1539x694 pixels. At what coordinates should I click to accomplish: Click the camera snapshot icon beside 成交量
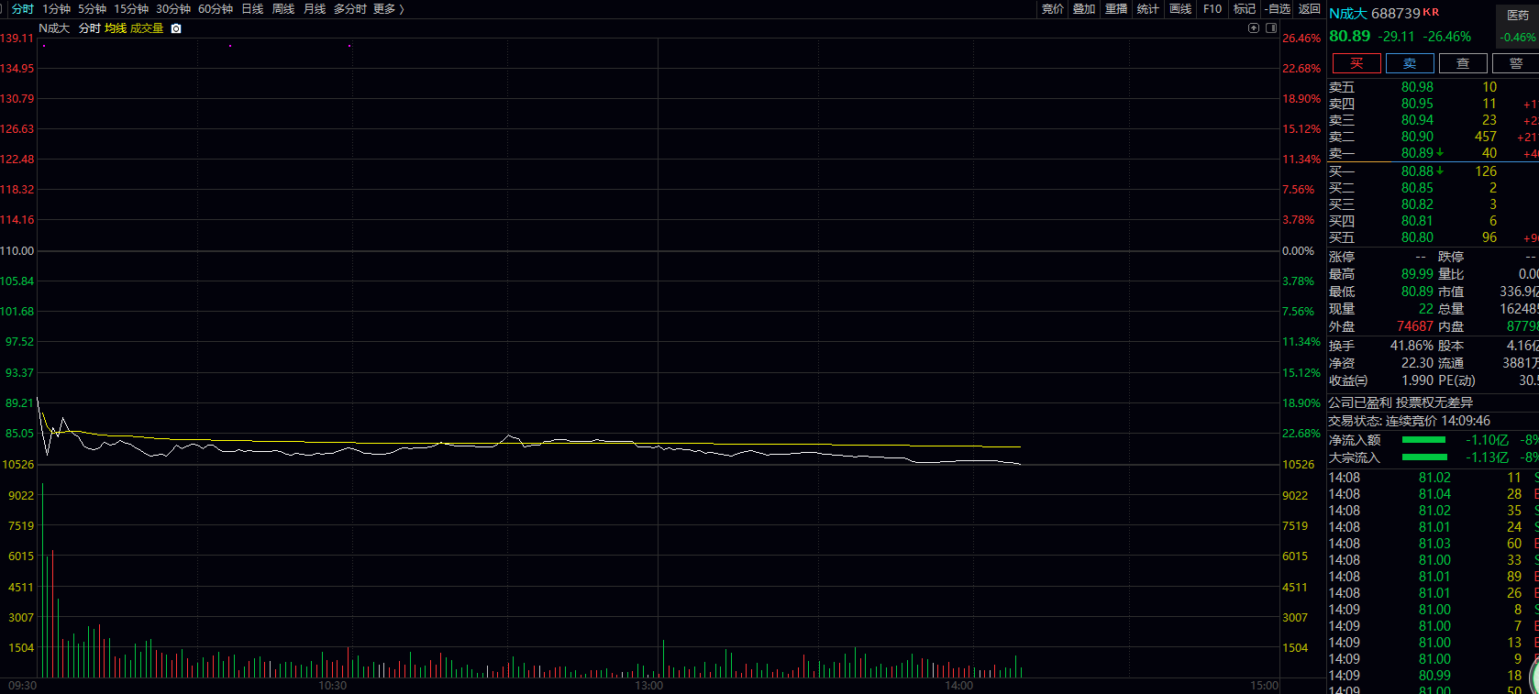coord(176,28)
